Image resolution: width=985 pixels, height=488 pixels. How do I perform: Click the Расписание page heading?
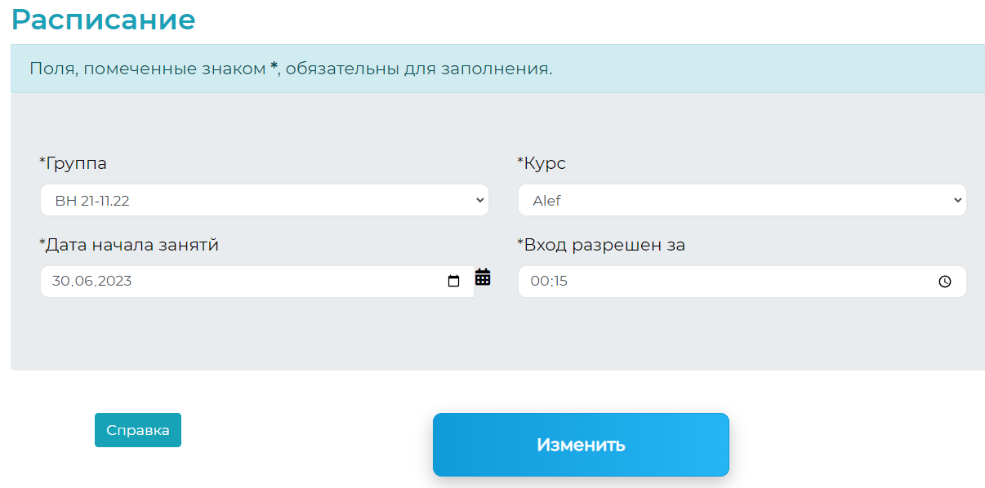point(103,19)
